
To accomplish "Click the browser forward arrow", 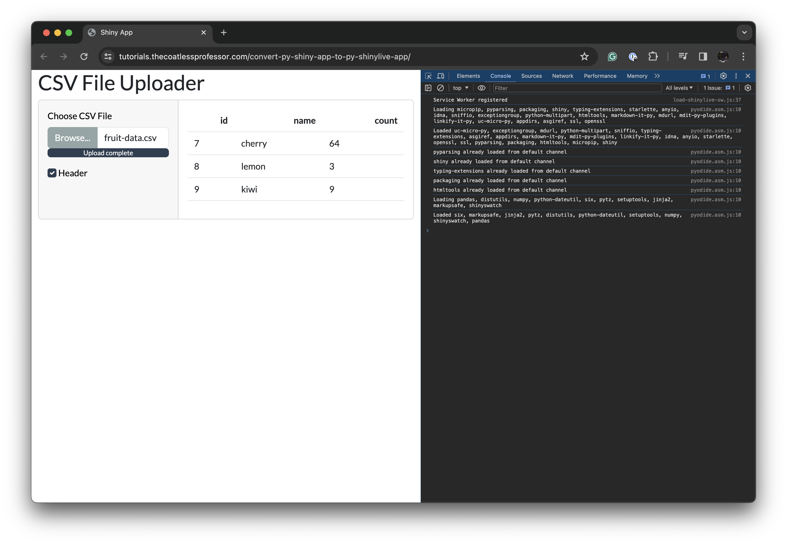I will coord(64,57).
